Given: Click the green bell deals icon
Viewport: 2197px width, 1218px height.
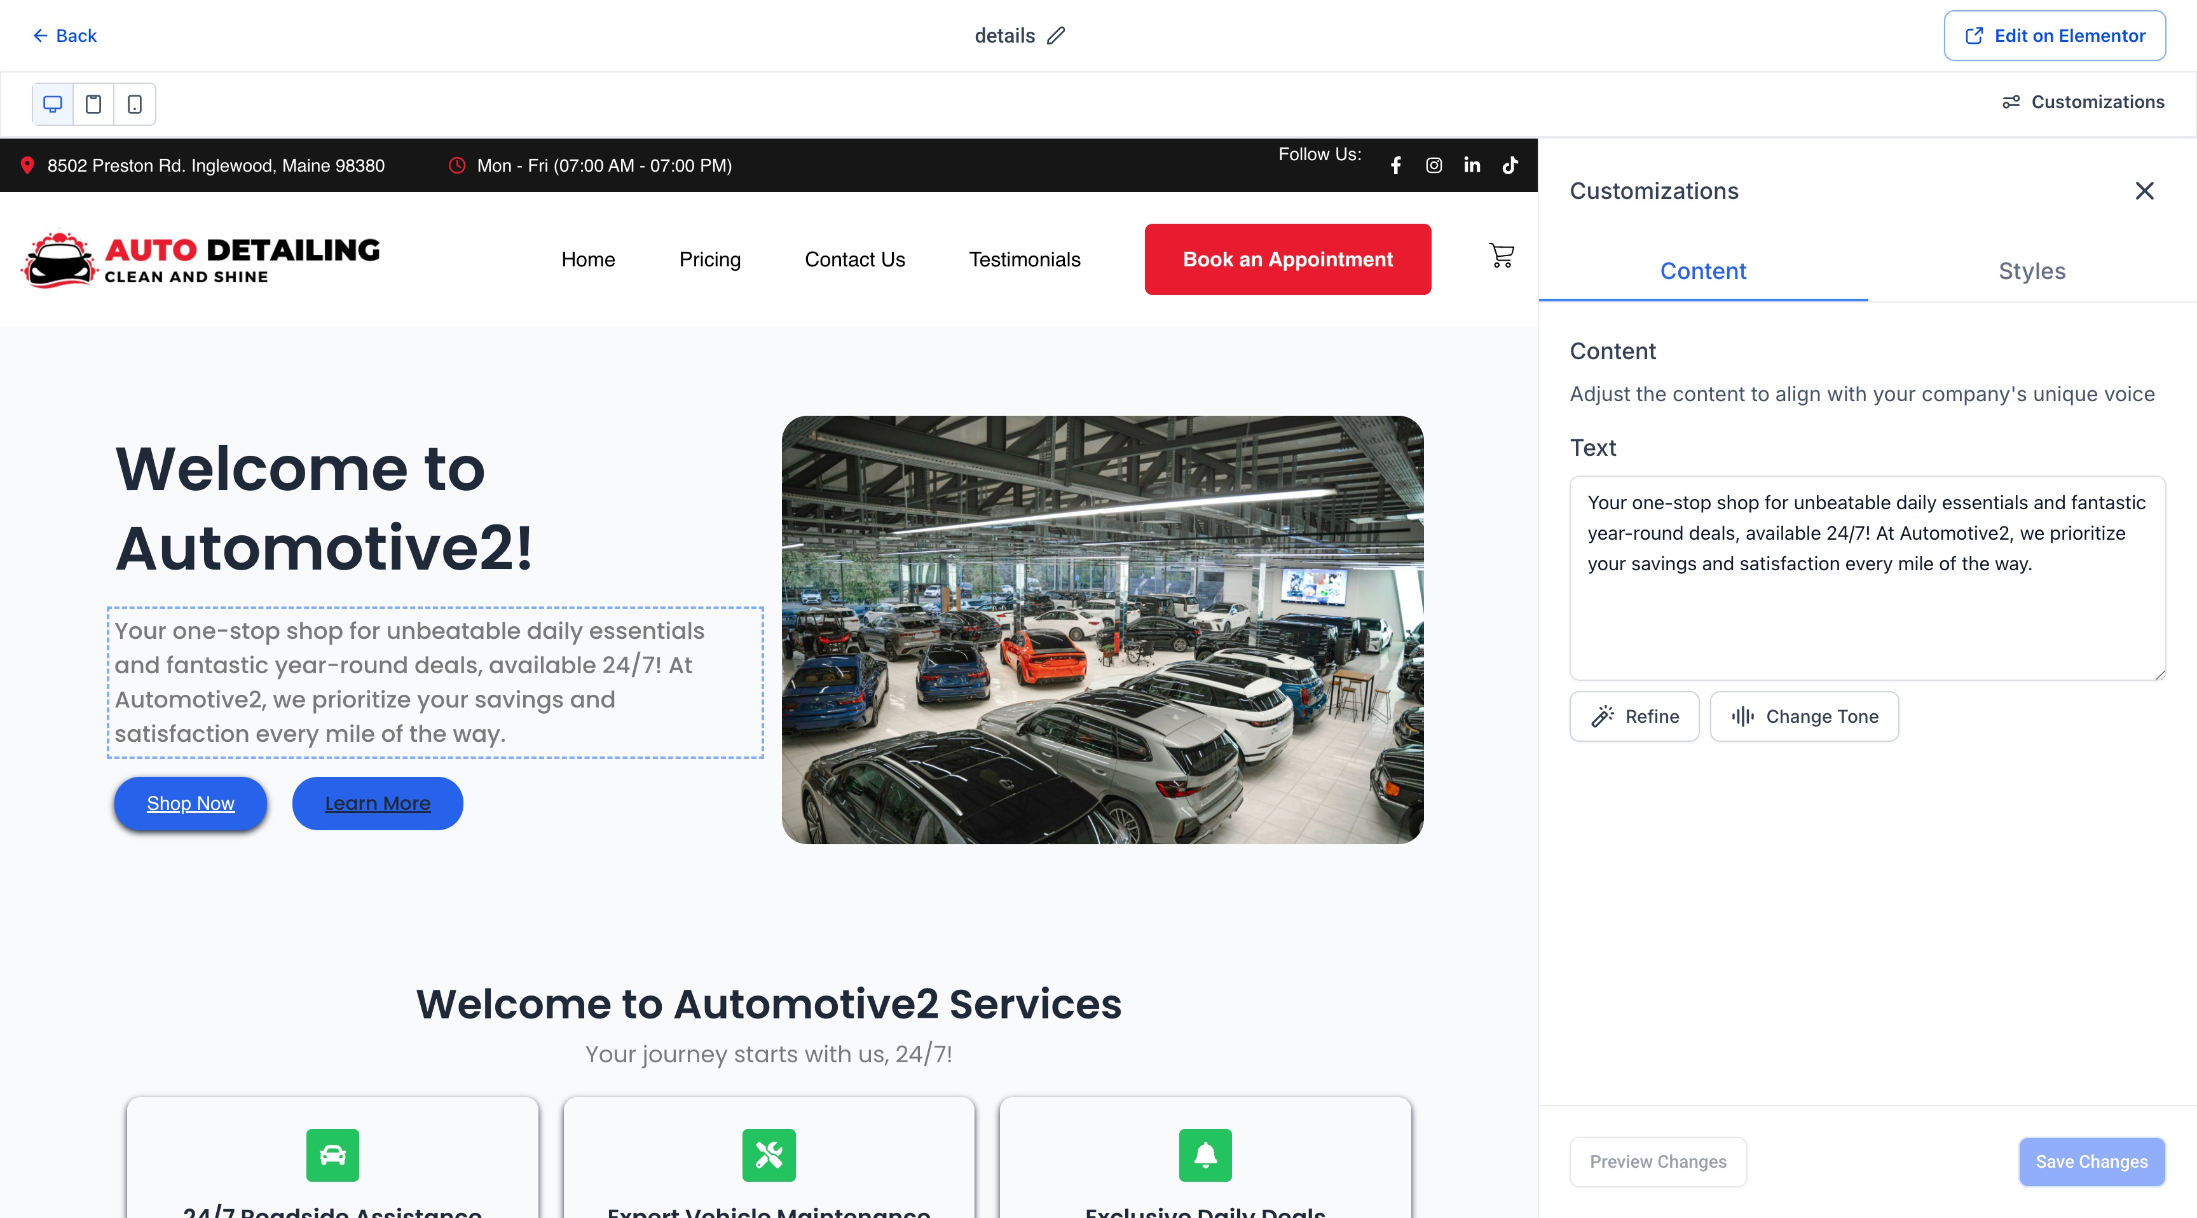Looking at the screenshot, I should (1204, 1155).
